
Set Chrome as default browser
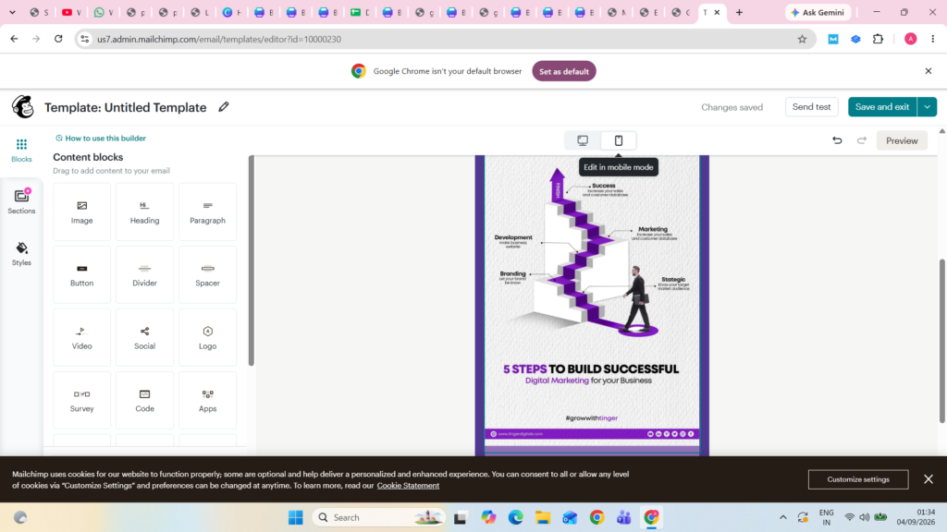click(x=563, y=71)
